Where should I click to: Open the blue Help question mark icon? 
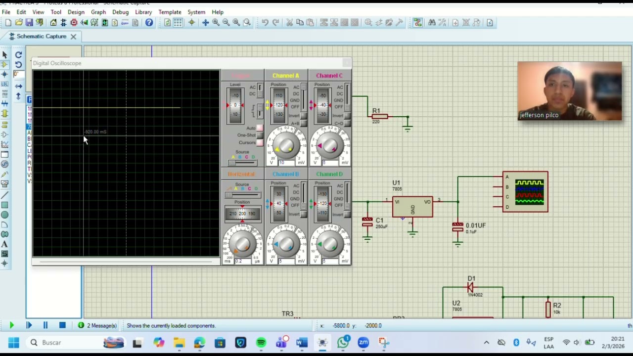(x=149, y=23)
